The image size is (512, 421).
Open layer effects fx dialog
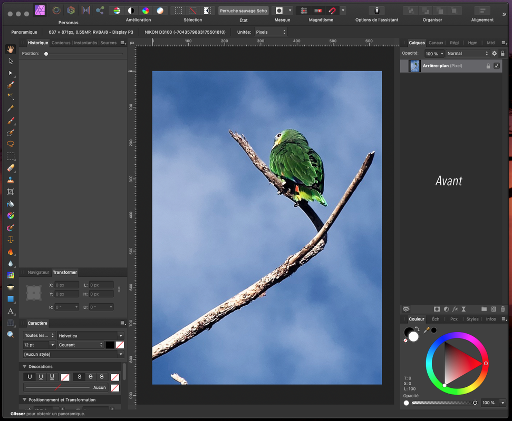(455, 309)
